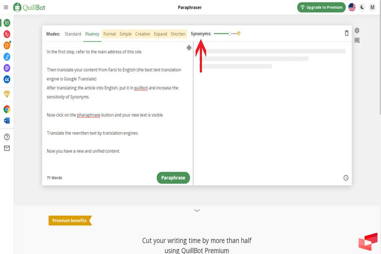Click the Paraphrase button
The width and height of the screenshot is (381, 254).
coord(173,178)
